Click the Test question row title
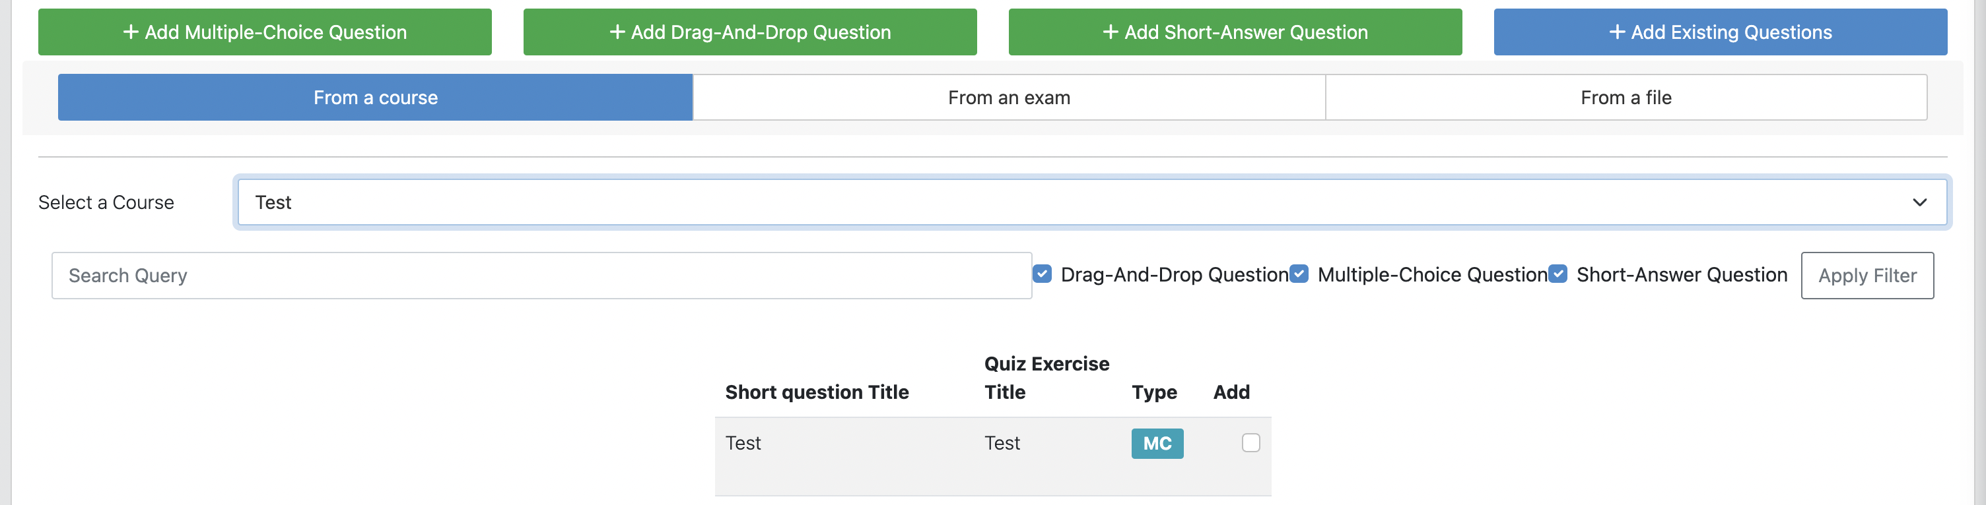 coord(742,444)
